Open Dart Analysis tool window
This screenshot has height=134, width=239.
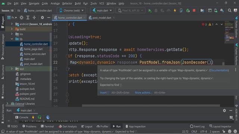click(68, 127)
